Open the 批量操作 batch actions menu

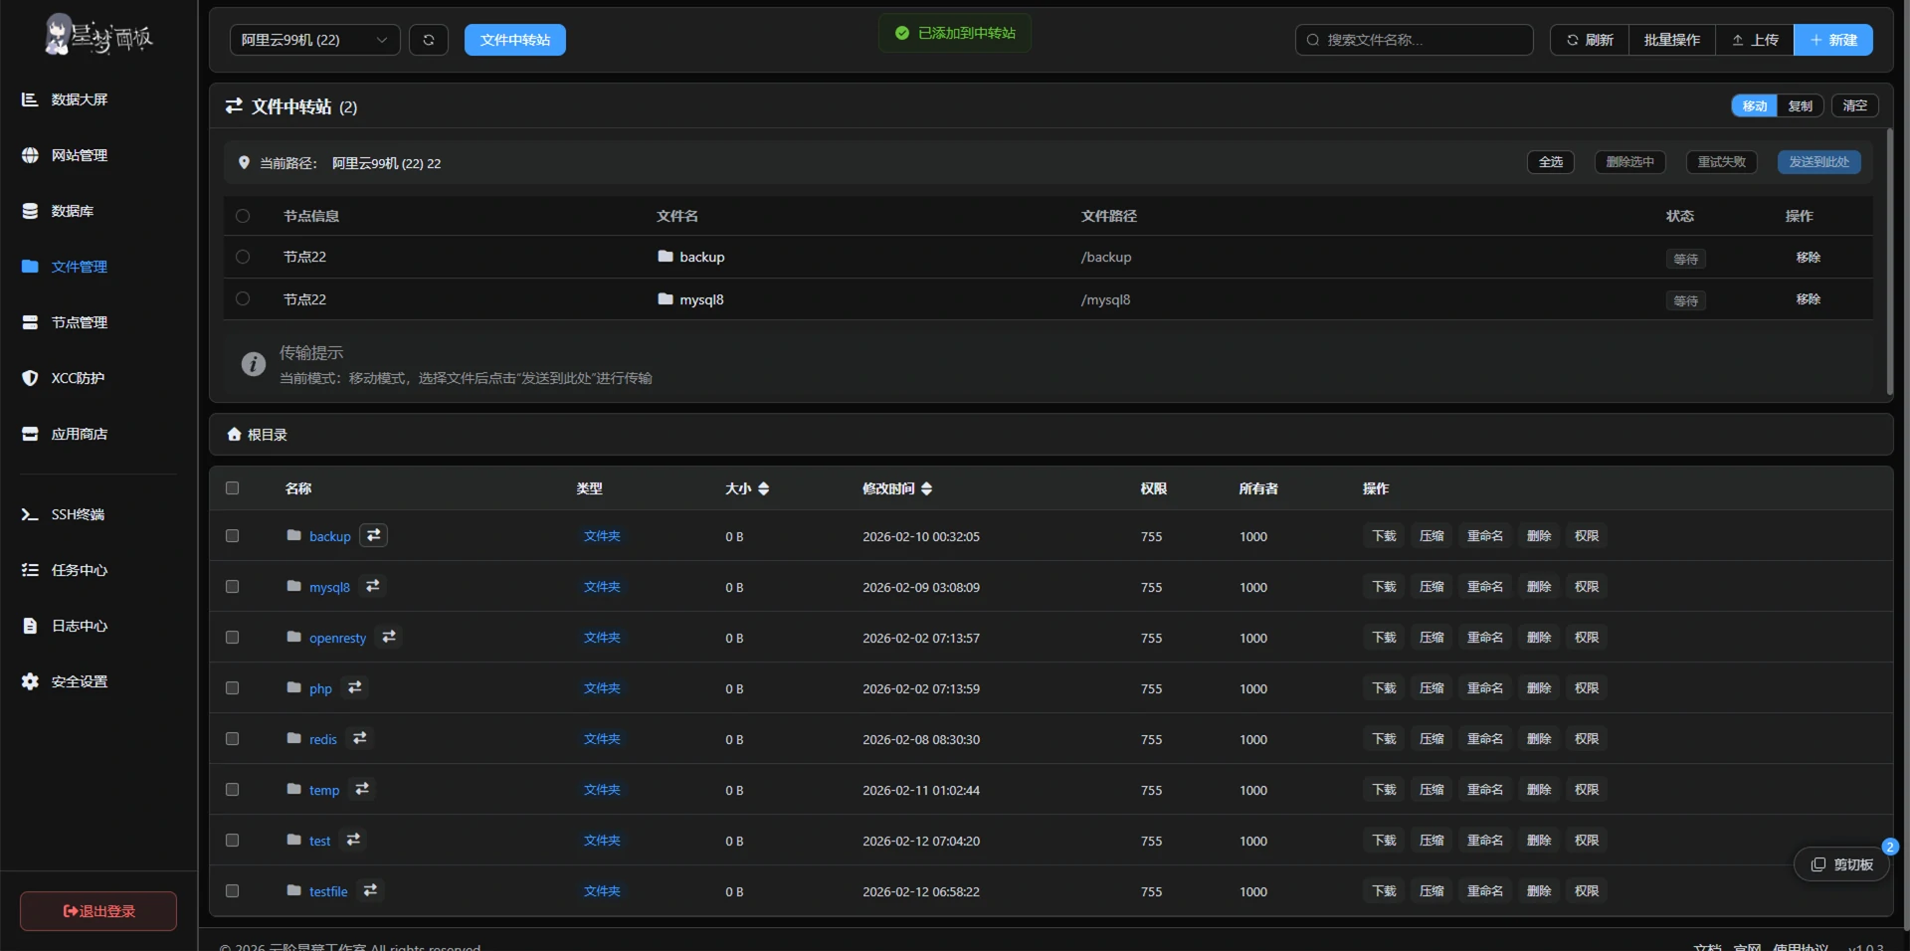coord(1671,40)
